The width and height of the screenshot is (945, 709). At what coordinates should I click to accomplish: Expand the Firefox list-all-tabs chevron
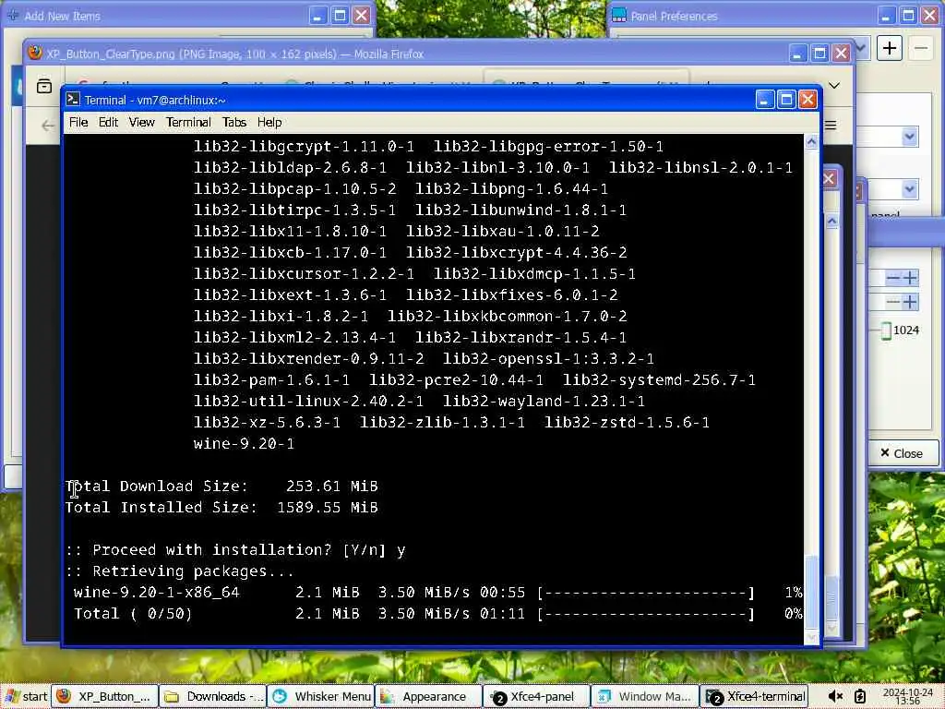pos(834,86)
